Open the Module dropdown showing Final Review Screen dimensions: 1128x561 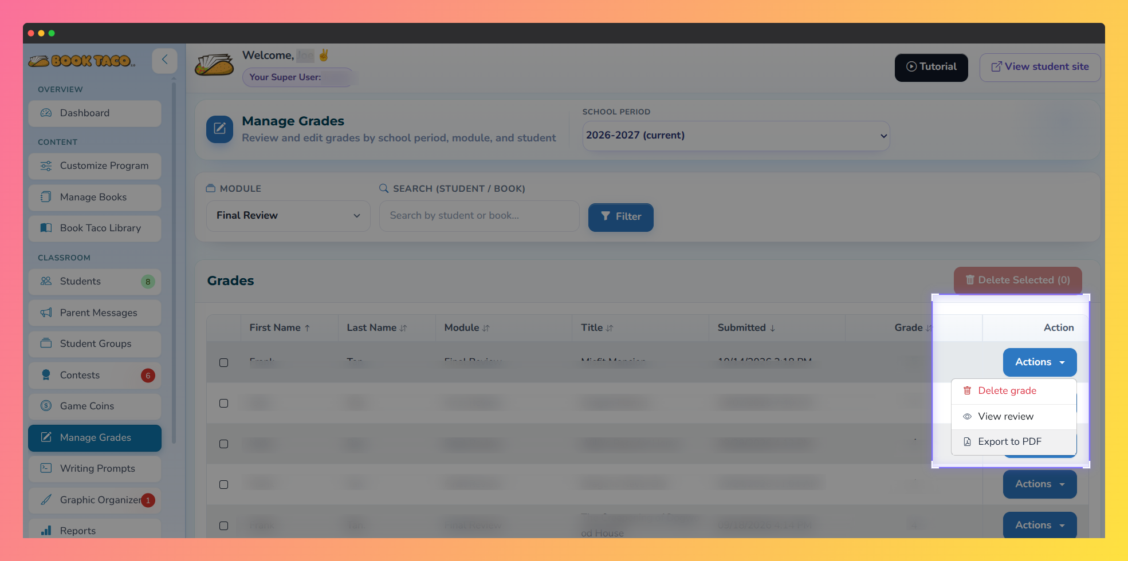(288, 216)
